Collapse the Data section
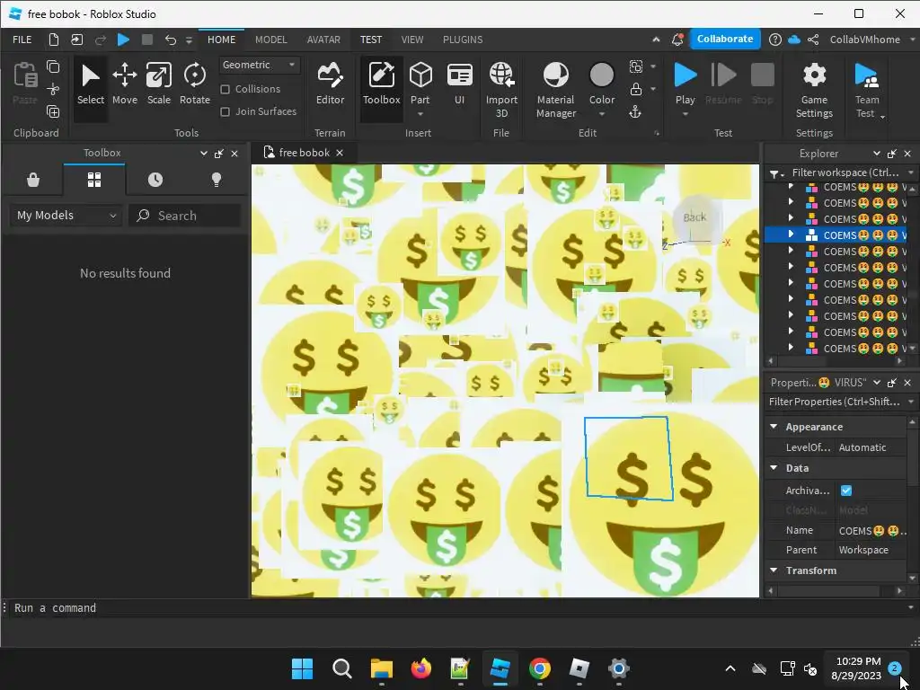This screenshot has height=690, width=920. point(774,467)
